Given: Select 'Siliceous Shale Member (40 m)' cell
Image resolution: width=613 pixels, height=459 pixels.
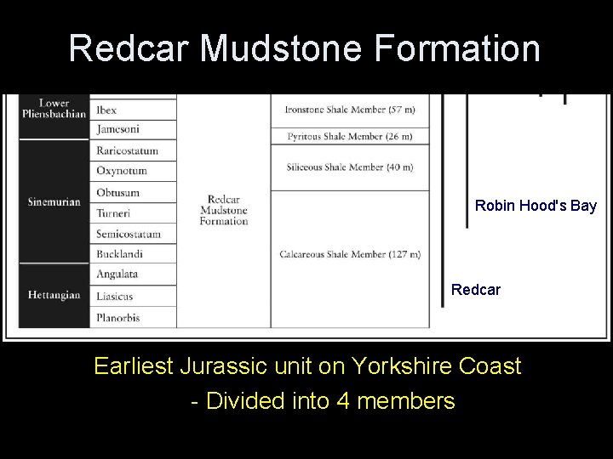Looking at the screenshot, I should [350, 167].
